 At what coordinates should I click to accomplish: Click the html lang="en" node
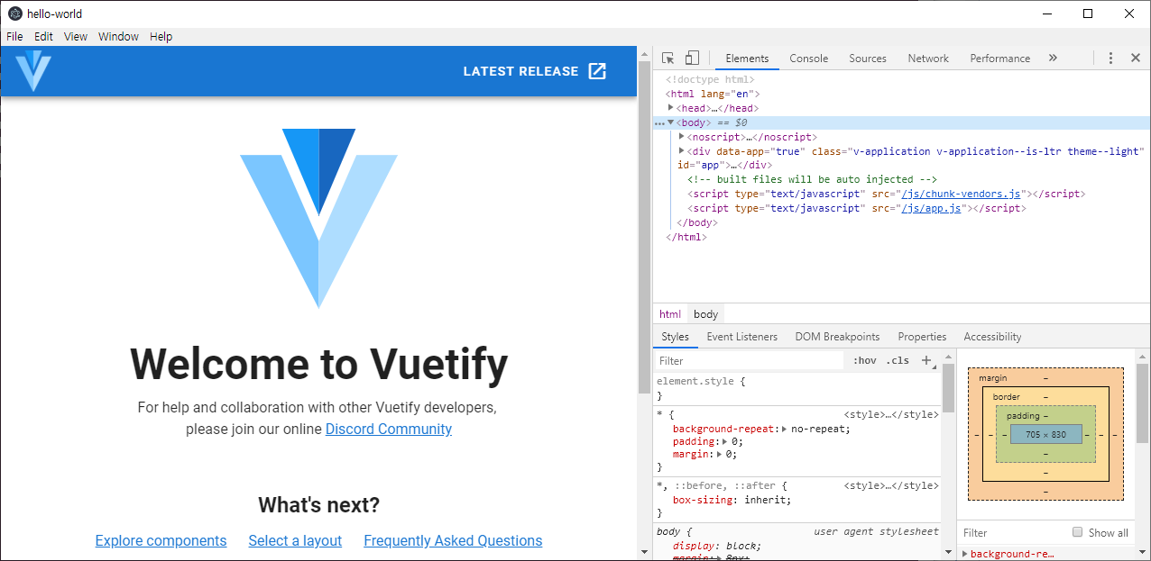click(x=713, y=94)
